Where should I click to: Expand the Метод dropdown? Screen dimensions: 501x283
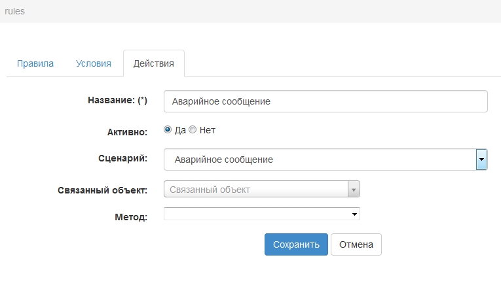[261, 214]
